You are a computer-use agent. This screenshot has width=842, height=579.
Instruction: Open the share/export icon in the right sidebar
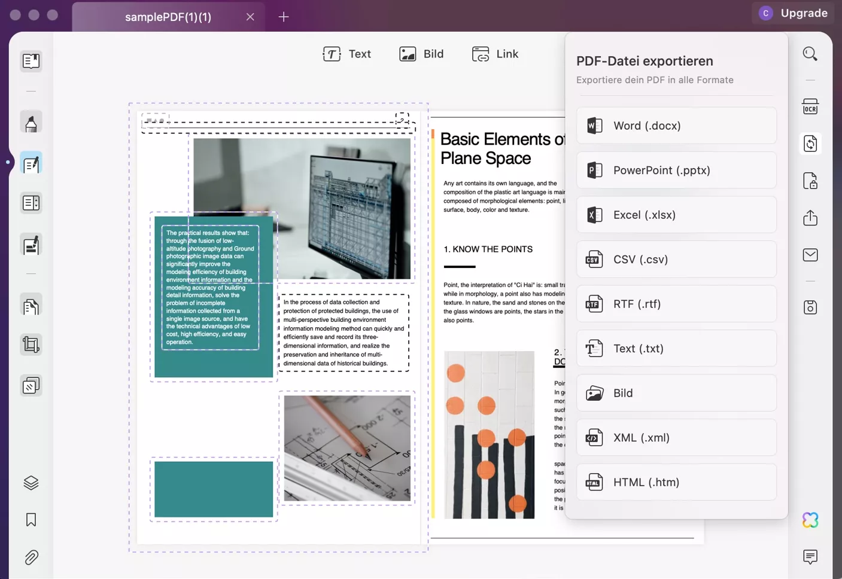click(x=810, y=218)
